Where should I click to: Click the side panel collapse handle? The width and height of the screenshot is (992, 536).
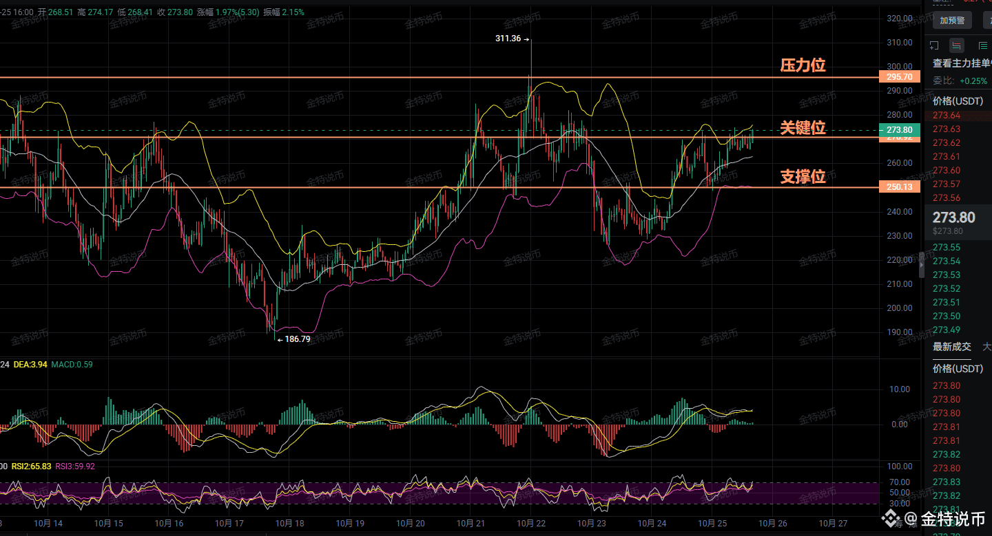click(x=922, y=265)
